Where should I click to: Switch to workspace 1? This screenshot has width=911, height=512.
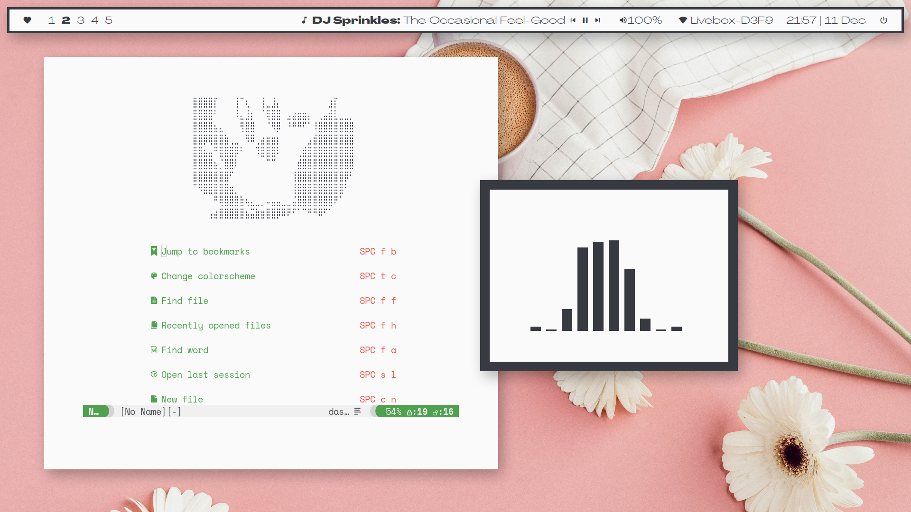51,20
